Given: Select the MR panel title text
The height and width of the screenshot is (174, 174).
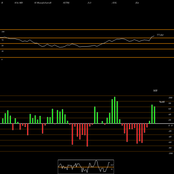Looking at the screenshot, I should pyautogui.click(x=155, y=90).
